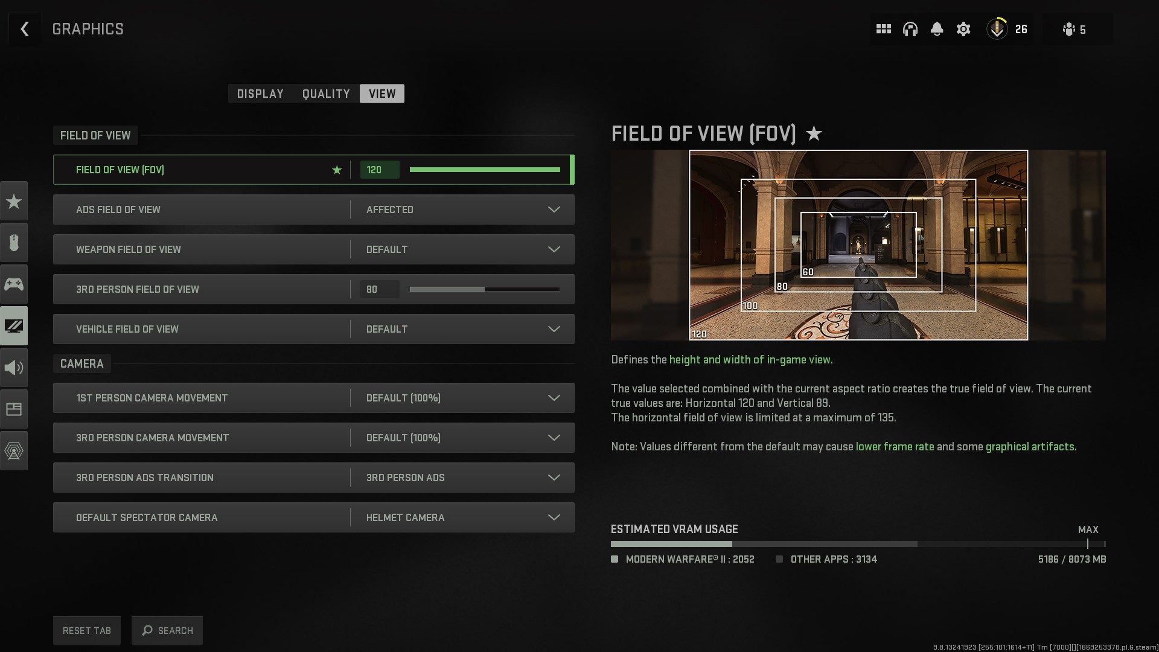1159x652 pixels.
Task: Toggle Other Apps VRAM usage checkbox
Action: click(x=779, y=559)
